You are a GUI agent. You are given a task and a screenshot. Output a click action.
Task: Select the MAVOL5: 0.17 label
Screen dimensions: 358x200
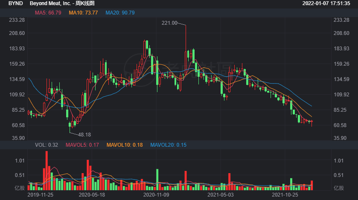pyautogui.click(x=82, y=145)
